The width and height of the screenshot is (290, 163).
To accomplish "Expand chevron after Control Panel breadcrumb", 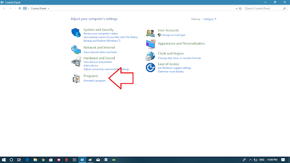I will 48,9.
